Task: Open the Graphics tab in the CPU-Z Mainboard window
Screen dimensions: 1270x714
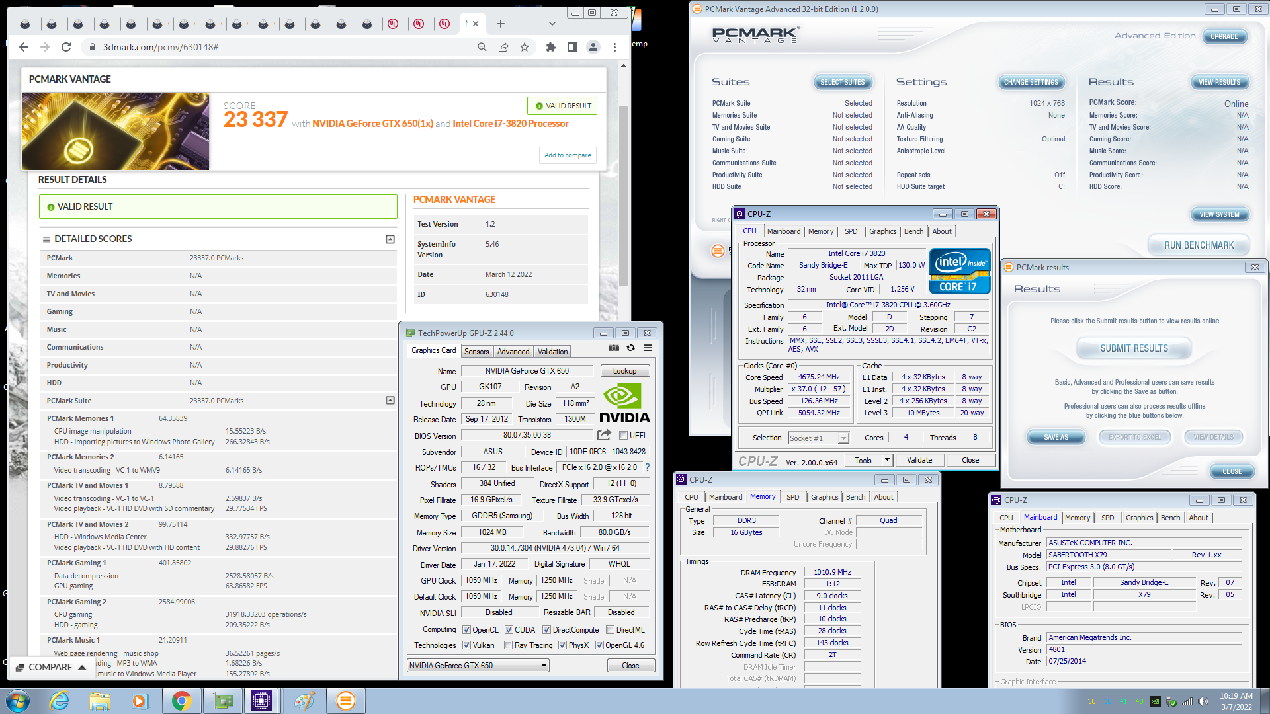Action: coord(1139,518)
